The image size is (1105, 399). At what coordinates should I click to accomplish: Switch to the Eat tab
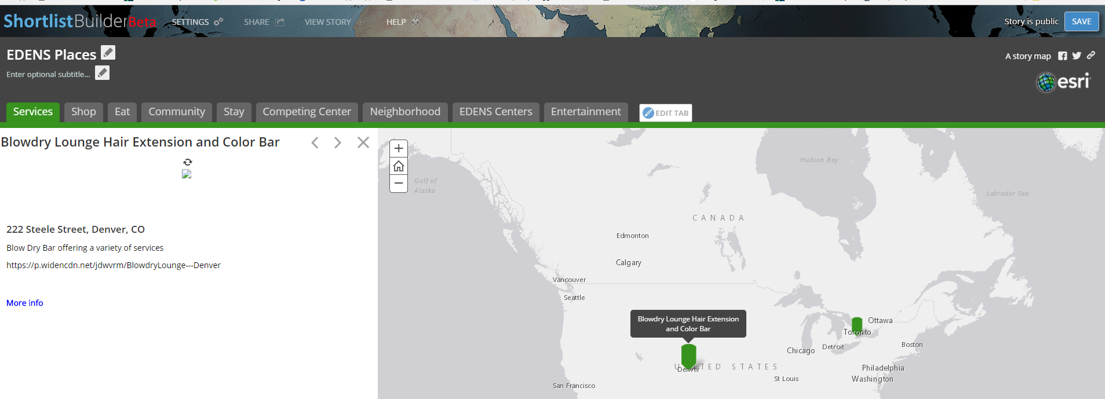pyautogui.click(x=122, y=112)
